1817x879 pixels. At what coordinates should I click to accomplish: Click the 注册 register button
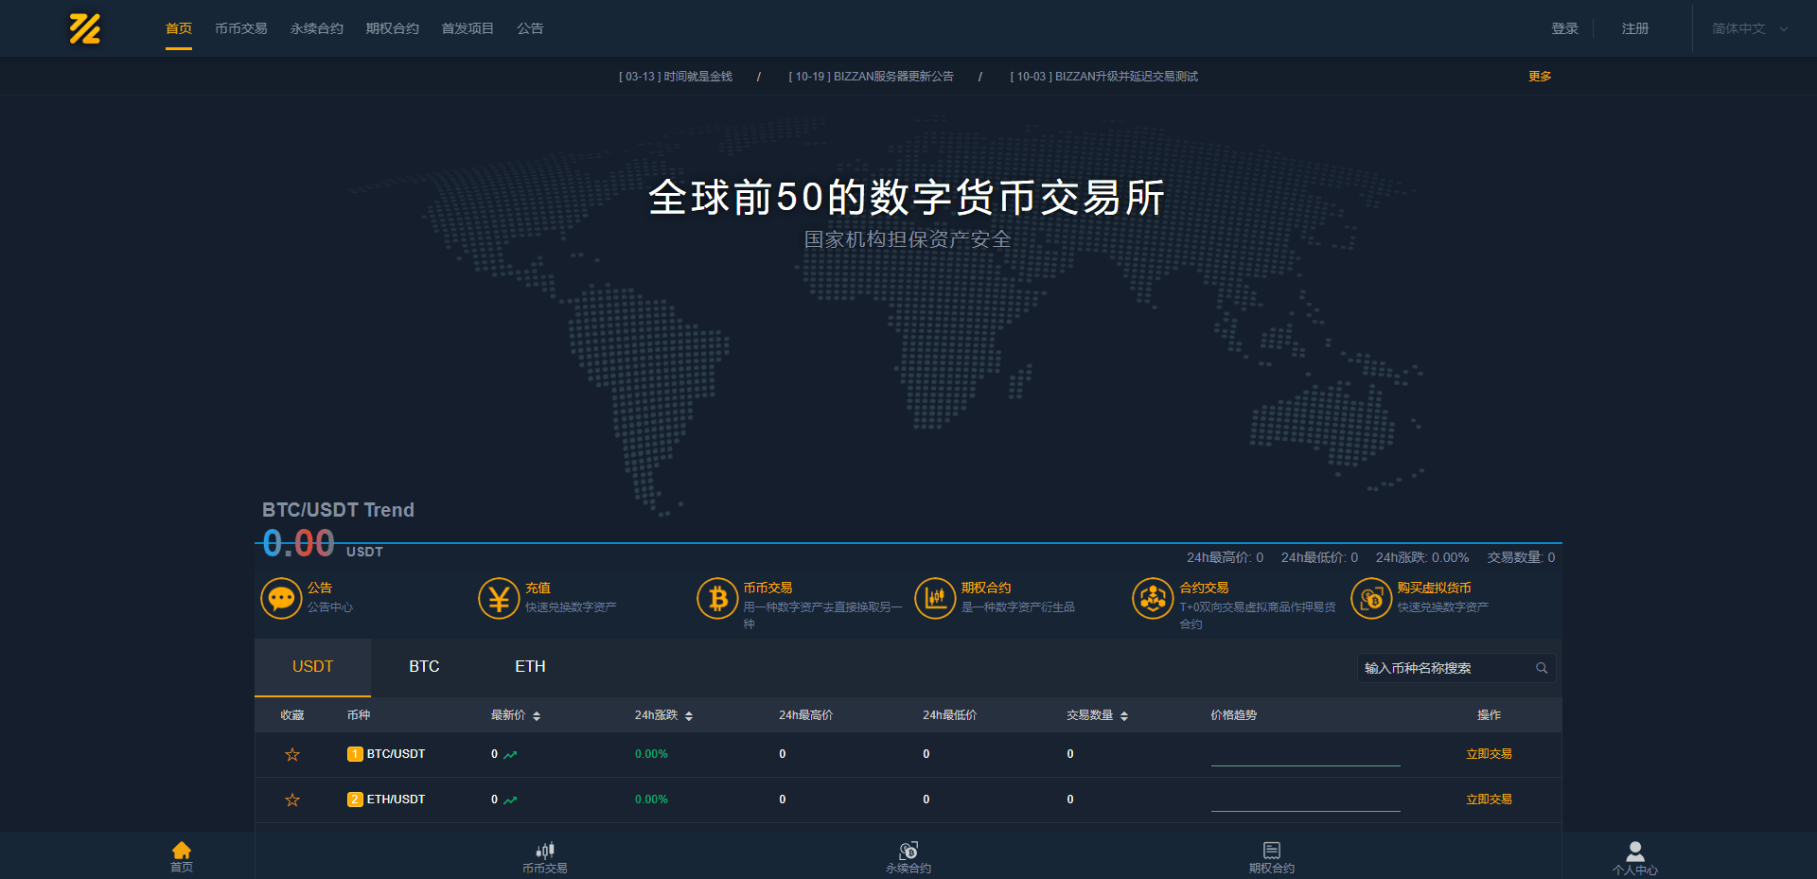(1634, 29)
